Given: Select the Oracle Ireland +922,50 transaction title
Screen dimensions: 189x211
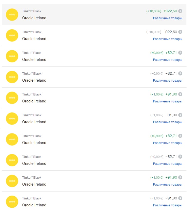Looking at the screenshot, I should click(34, 18).
